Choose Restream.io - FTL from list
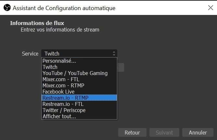This screenshot has height=140, width=217. pyautogui.click(x=79, y=104)
